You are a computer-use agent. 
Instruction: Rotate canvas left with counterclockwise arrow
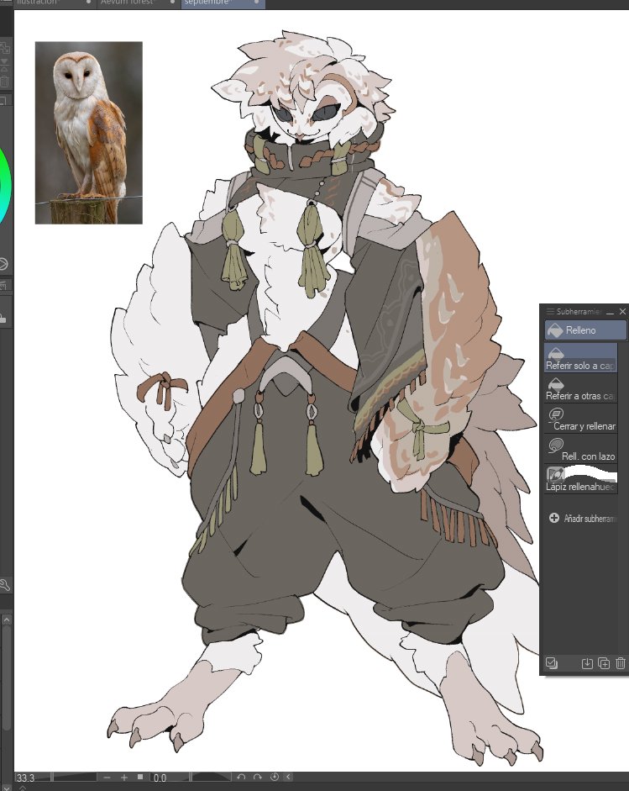pyautogui.click(x=241, y=778)
